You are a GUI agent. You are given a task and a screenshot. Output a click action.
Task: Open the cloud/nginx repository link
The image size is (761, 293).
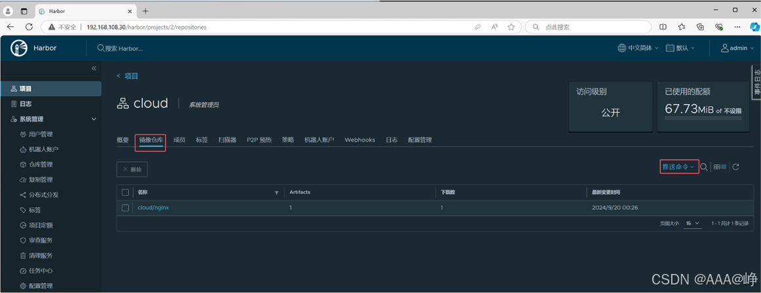coord(153,208)
